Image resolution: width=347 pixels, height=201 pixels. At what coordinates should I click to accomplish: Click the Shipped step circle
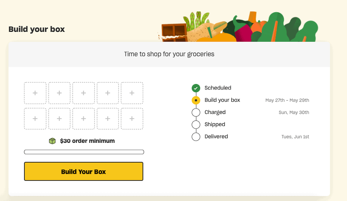pos(196,125)
